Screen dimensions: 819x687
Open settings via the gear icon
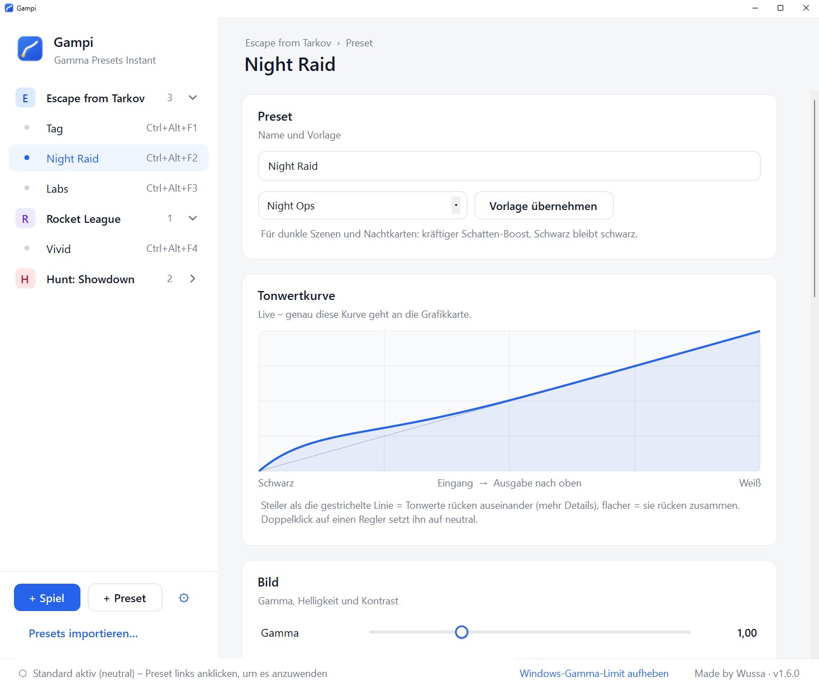click(184, 598)
